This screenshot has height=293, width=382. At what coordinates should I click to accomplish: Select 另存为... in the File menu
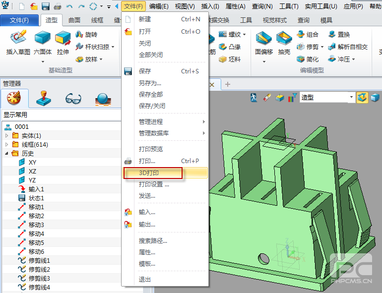click(x=150, y=83)
